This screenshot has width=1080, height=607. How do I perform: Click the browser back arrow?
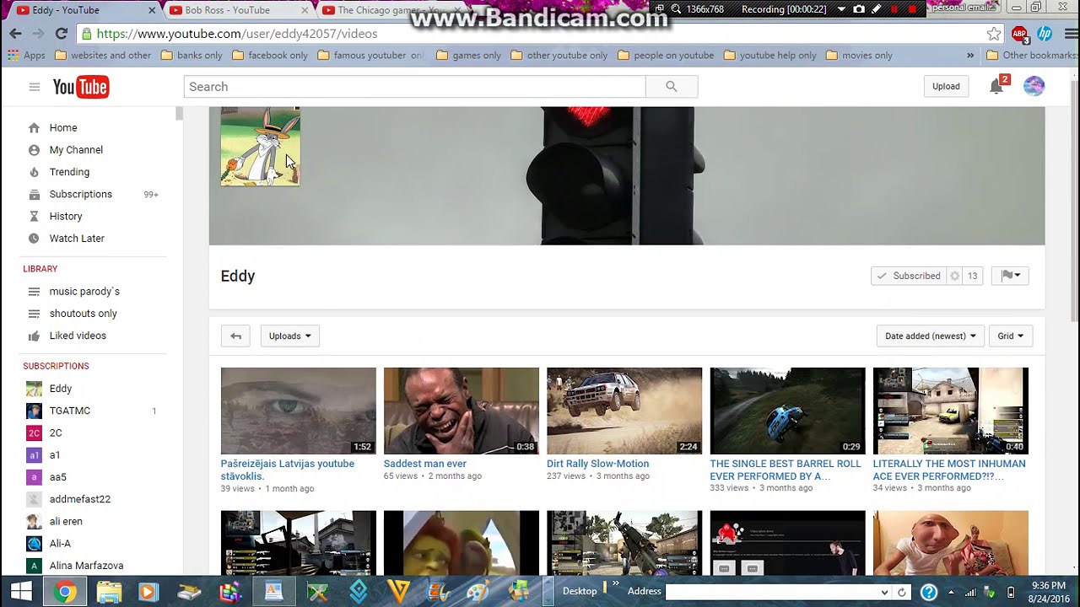click(15, 34)
